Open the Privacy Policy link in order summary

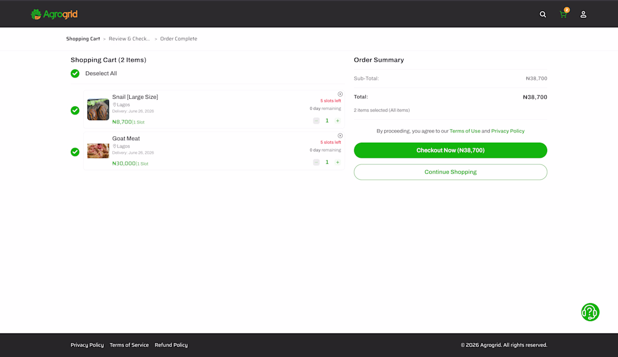point(508,131)
